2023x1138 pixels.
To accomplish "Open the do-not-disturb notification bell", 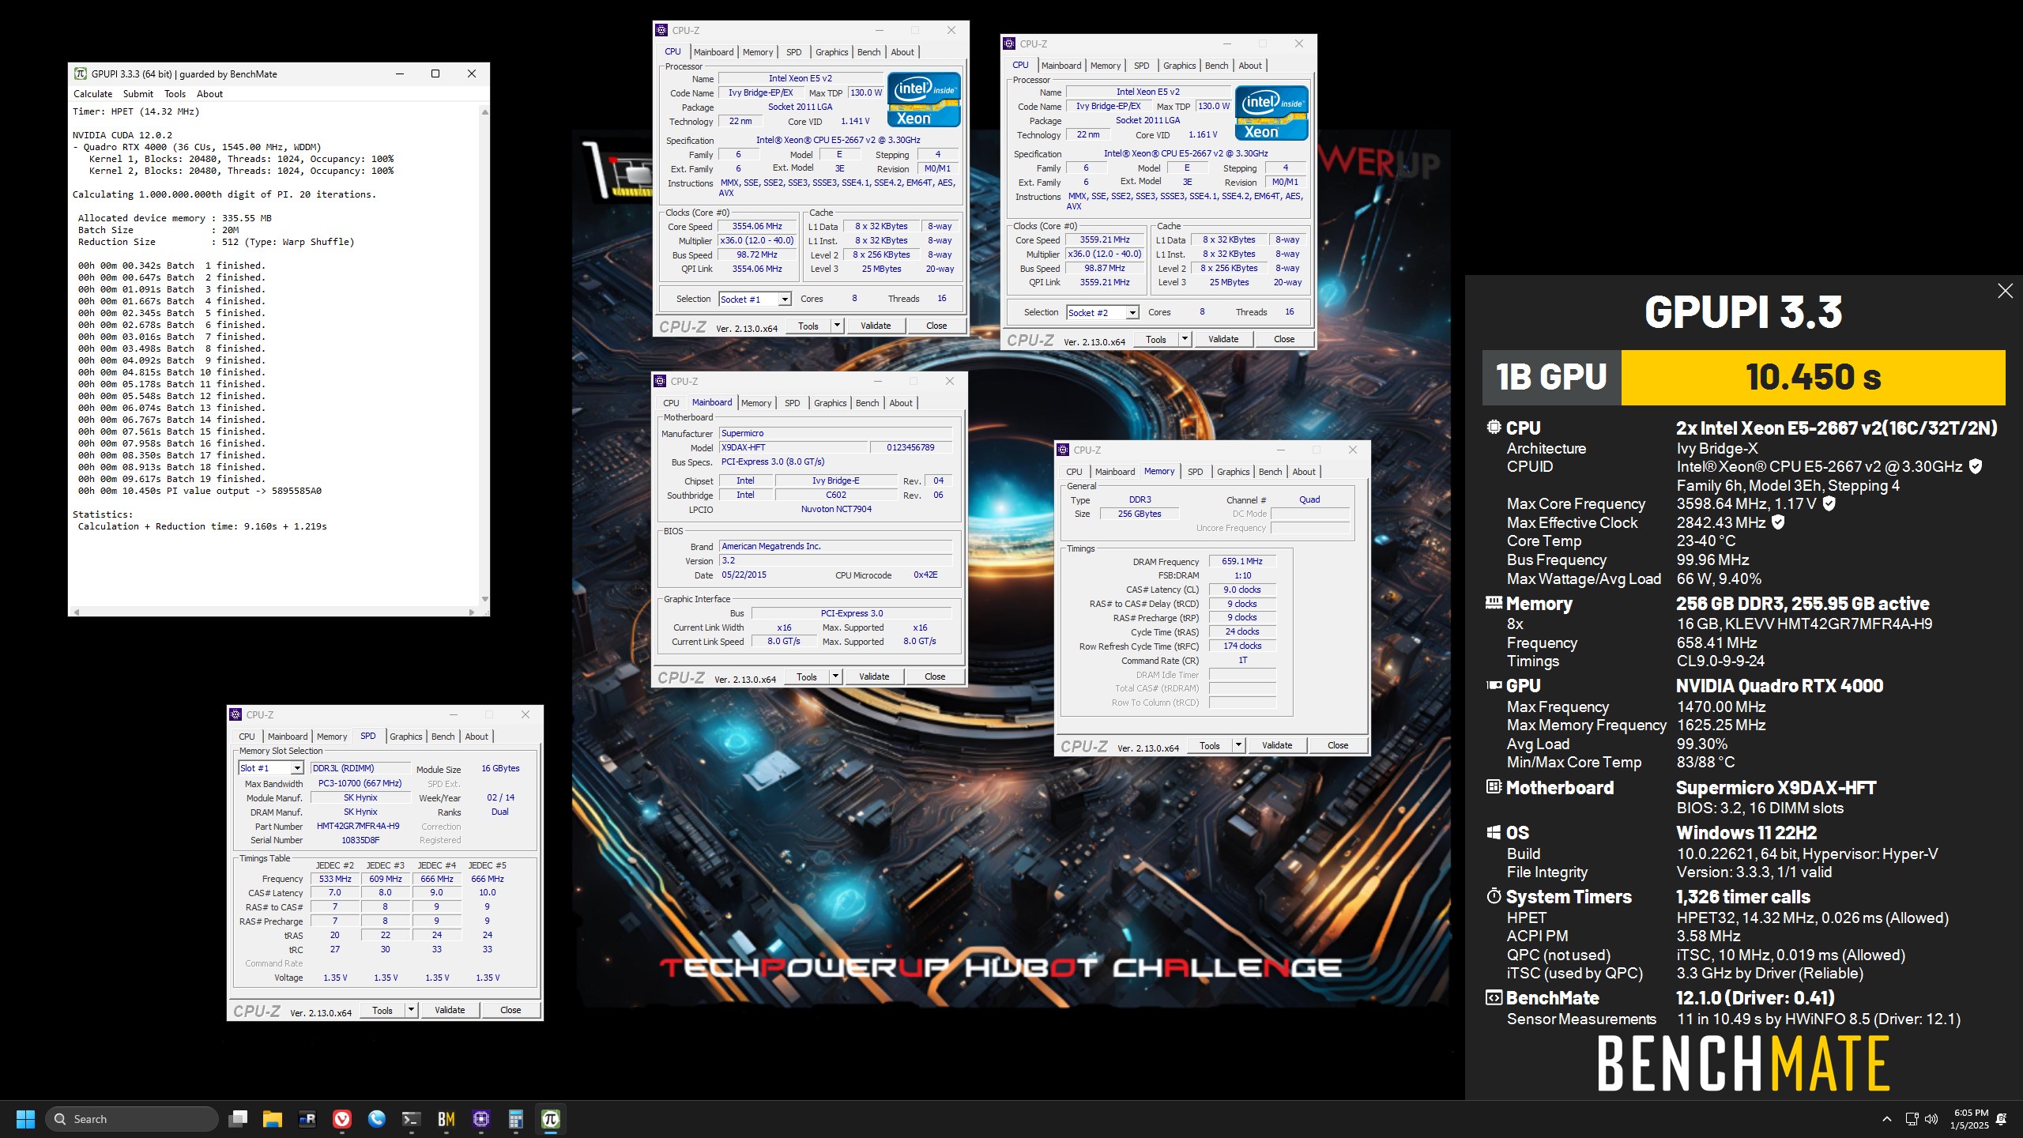I will 2002,1119.
